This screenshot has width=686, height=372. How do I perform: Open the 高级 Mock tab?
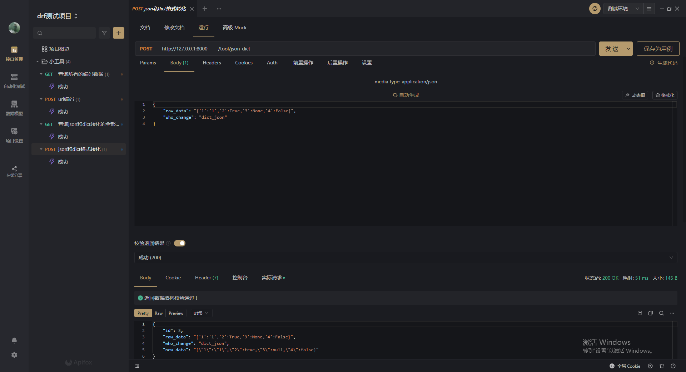(235, 28)
